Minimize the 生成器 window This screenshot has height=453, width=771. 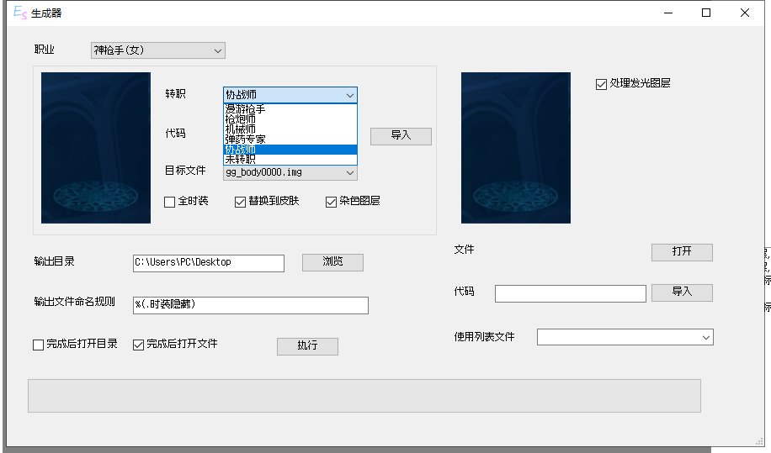point(668,13)
